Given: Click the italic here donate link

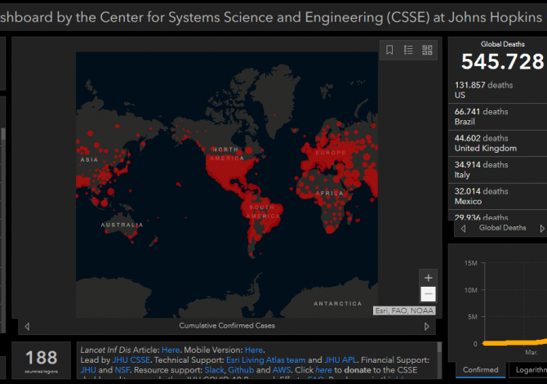Looking at the screenshot, I should [x=323, y=370].
